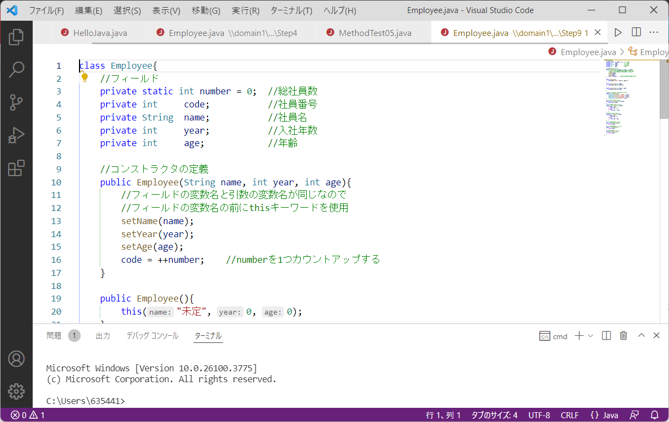The width and height of the screenshot is (669, 422).
Task: Switch to the デバッグ コンソール tab
Action: 153,336
